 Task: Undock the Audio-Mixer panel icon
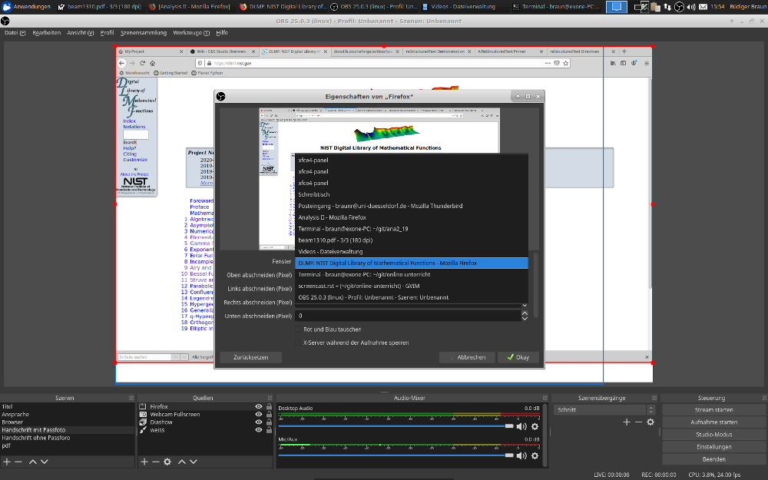pyautogui.click(x=545, y=398)
